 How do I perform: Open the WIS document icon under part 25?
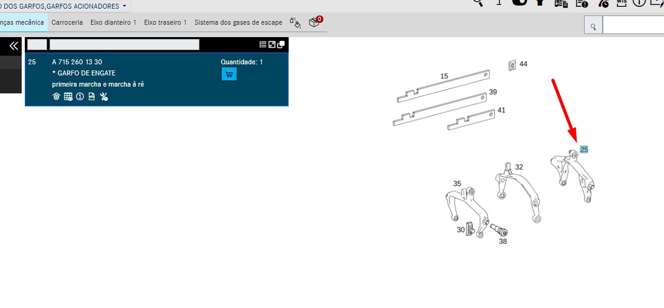coord(92,97)
